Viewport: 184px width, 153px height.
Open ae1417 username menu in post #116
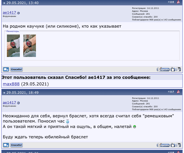[9, 13]
